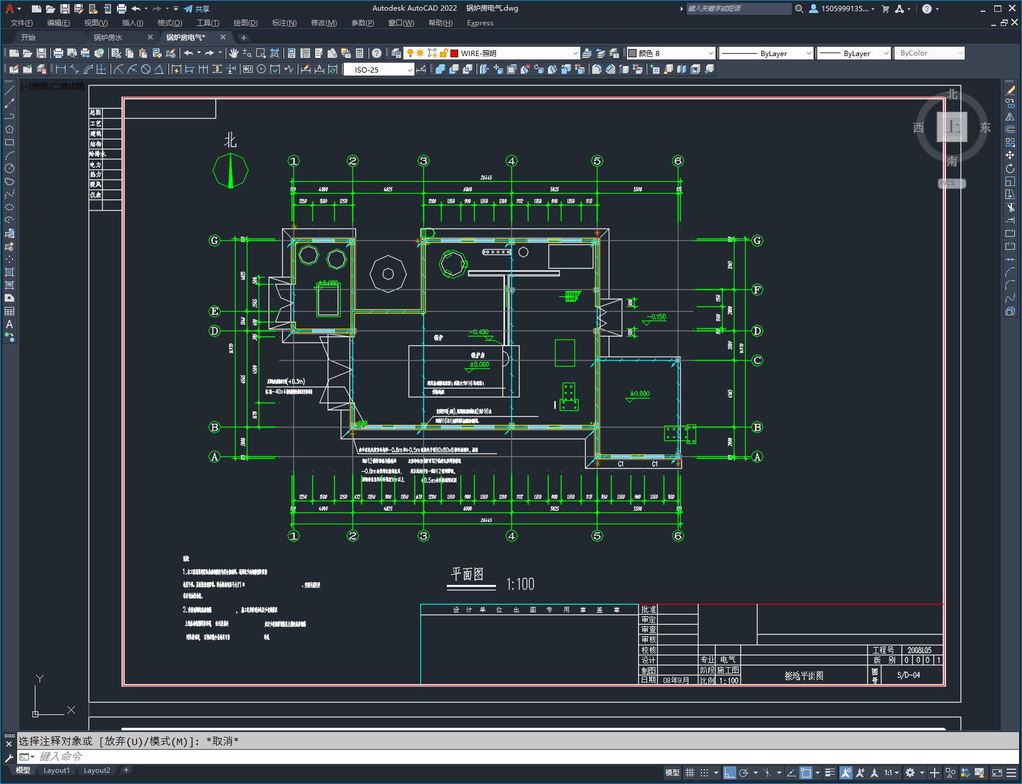Click the Plot printer icon in standard toolbar
Image resolution: width=1022 pixels, height=784 pixels.
coord(58,53)
